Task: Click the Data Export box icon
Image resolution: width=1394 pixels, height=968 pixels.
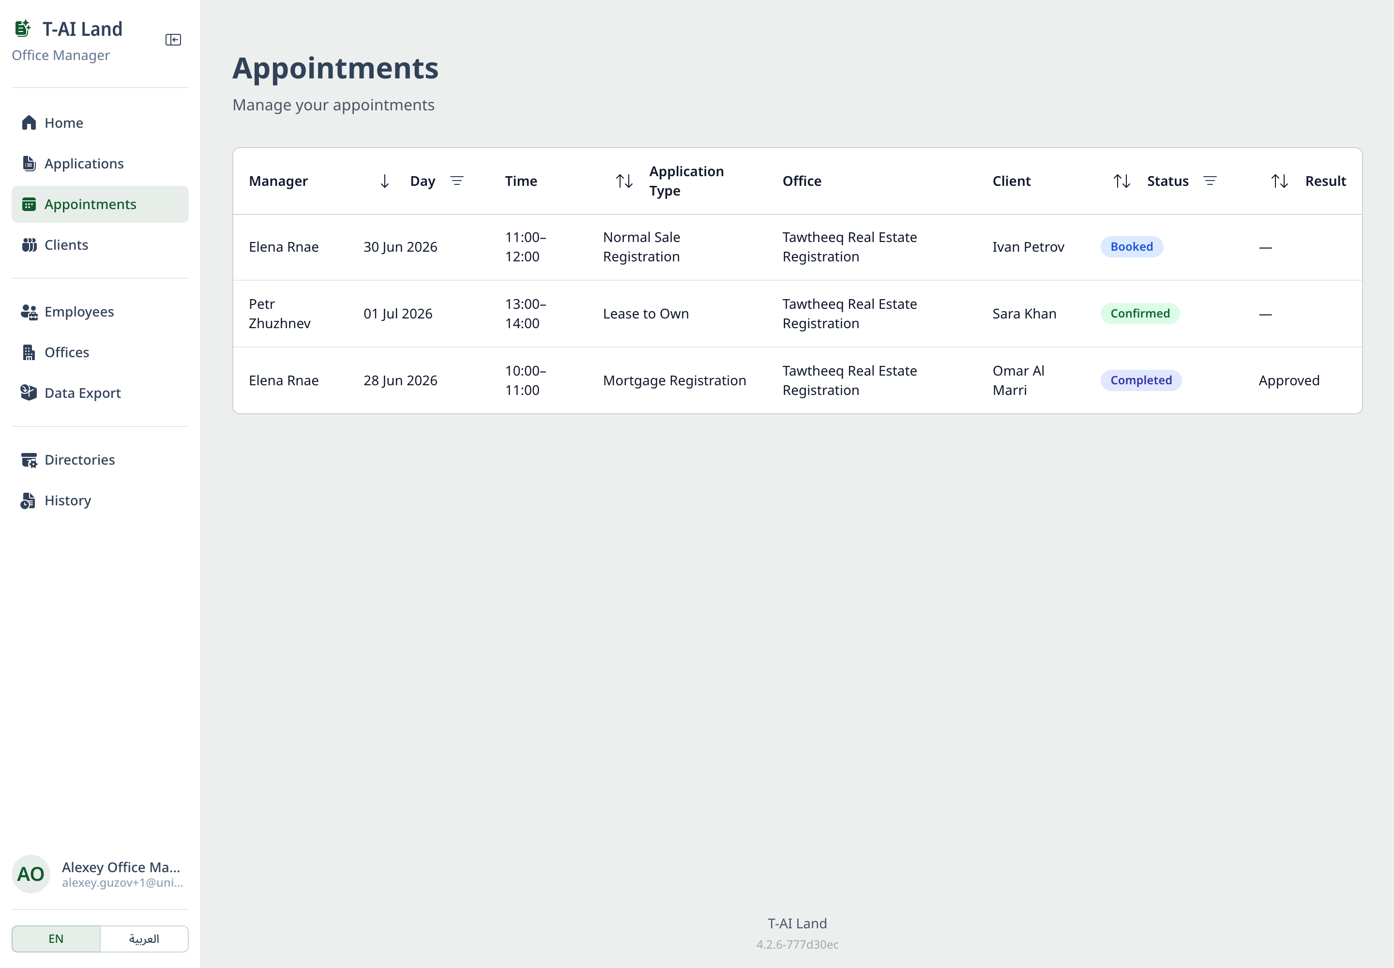Action: click(x=29, y=393)
